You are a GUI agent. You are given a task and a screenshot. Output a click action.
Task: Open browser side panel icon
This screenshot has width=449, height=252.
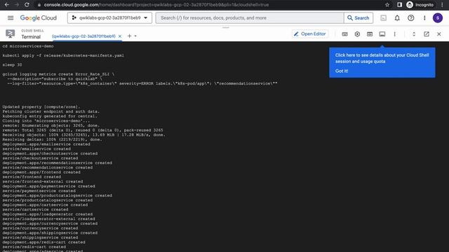399,5
